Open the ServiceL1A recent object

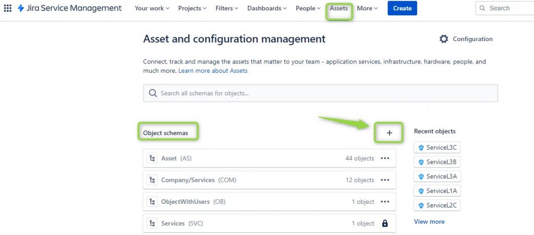[x=437, y=191]
